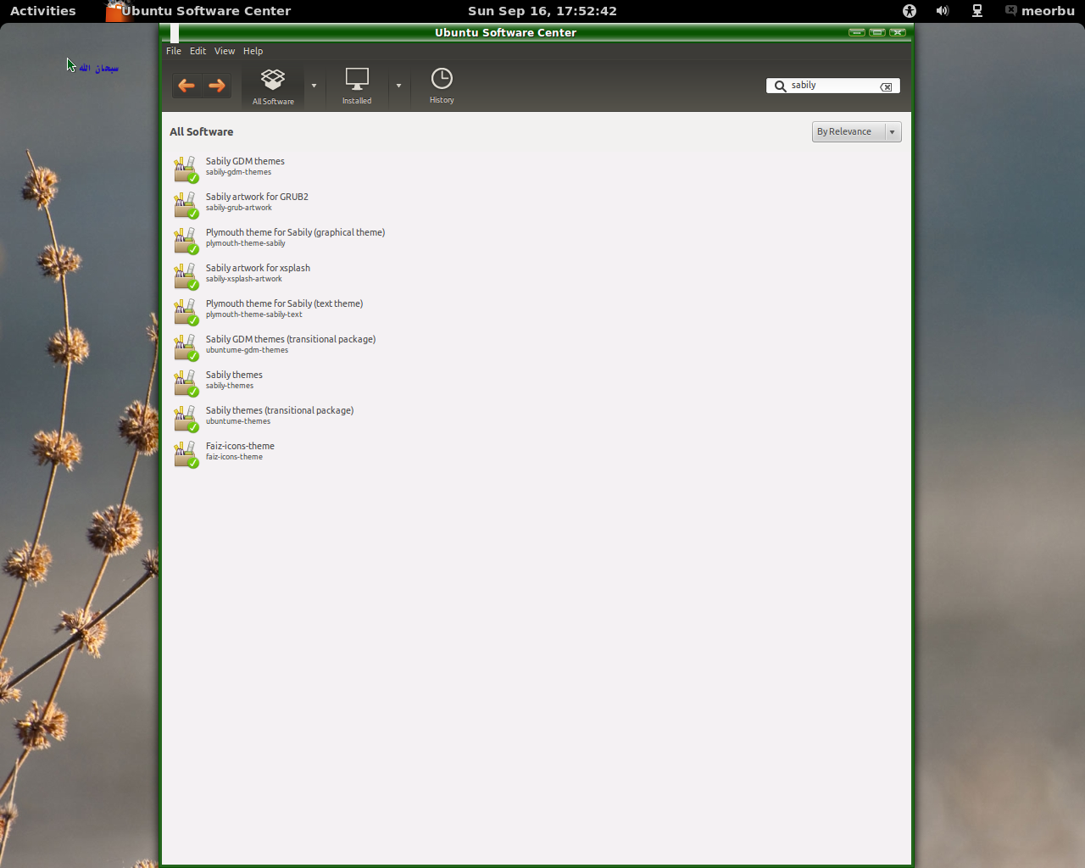Select Plymouth theme for Sabily (text theme)
Screen dimensions: 1085x868
click(x=535, y=311)
